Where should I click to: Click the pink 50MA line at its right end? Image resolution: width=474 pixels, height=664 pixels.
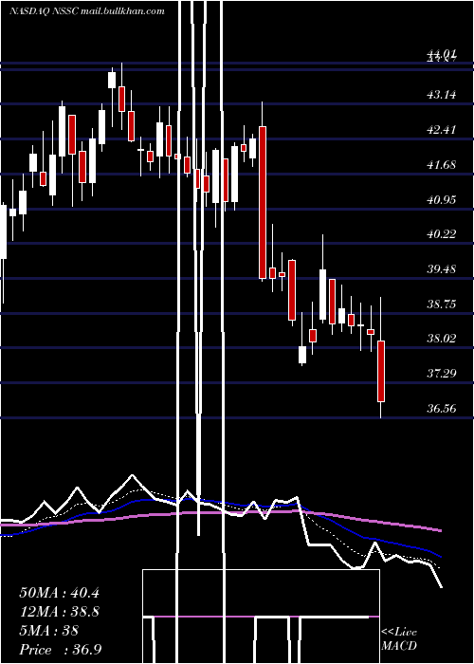(x=439, y=529)
